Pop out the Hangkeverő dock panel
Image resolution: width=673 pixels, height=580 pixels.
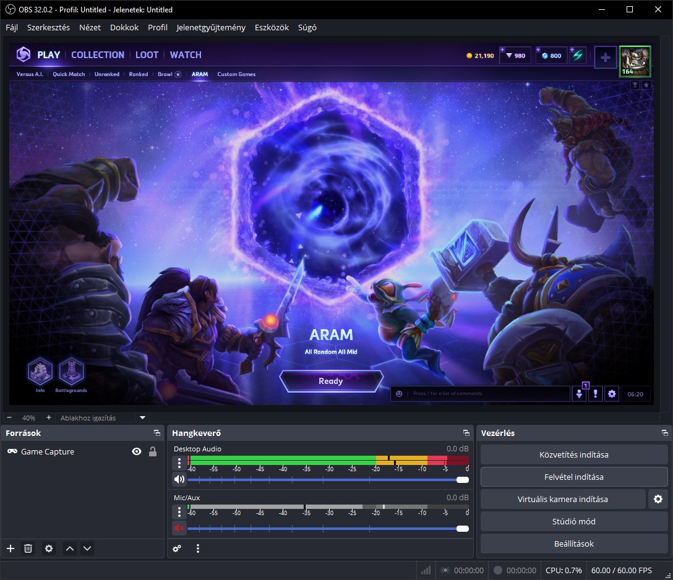(x=466, y=433)
